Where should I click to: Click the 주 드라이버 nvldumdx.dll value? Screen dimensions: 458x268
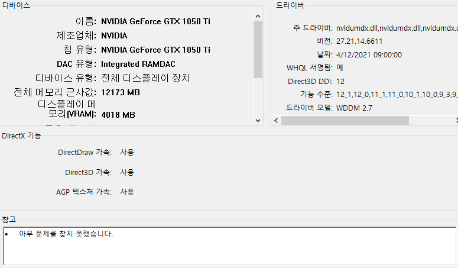pos(397,28)
